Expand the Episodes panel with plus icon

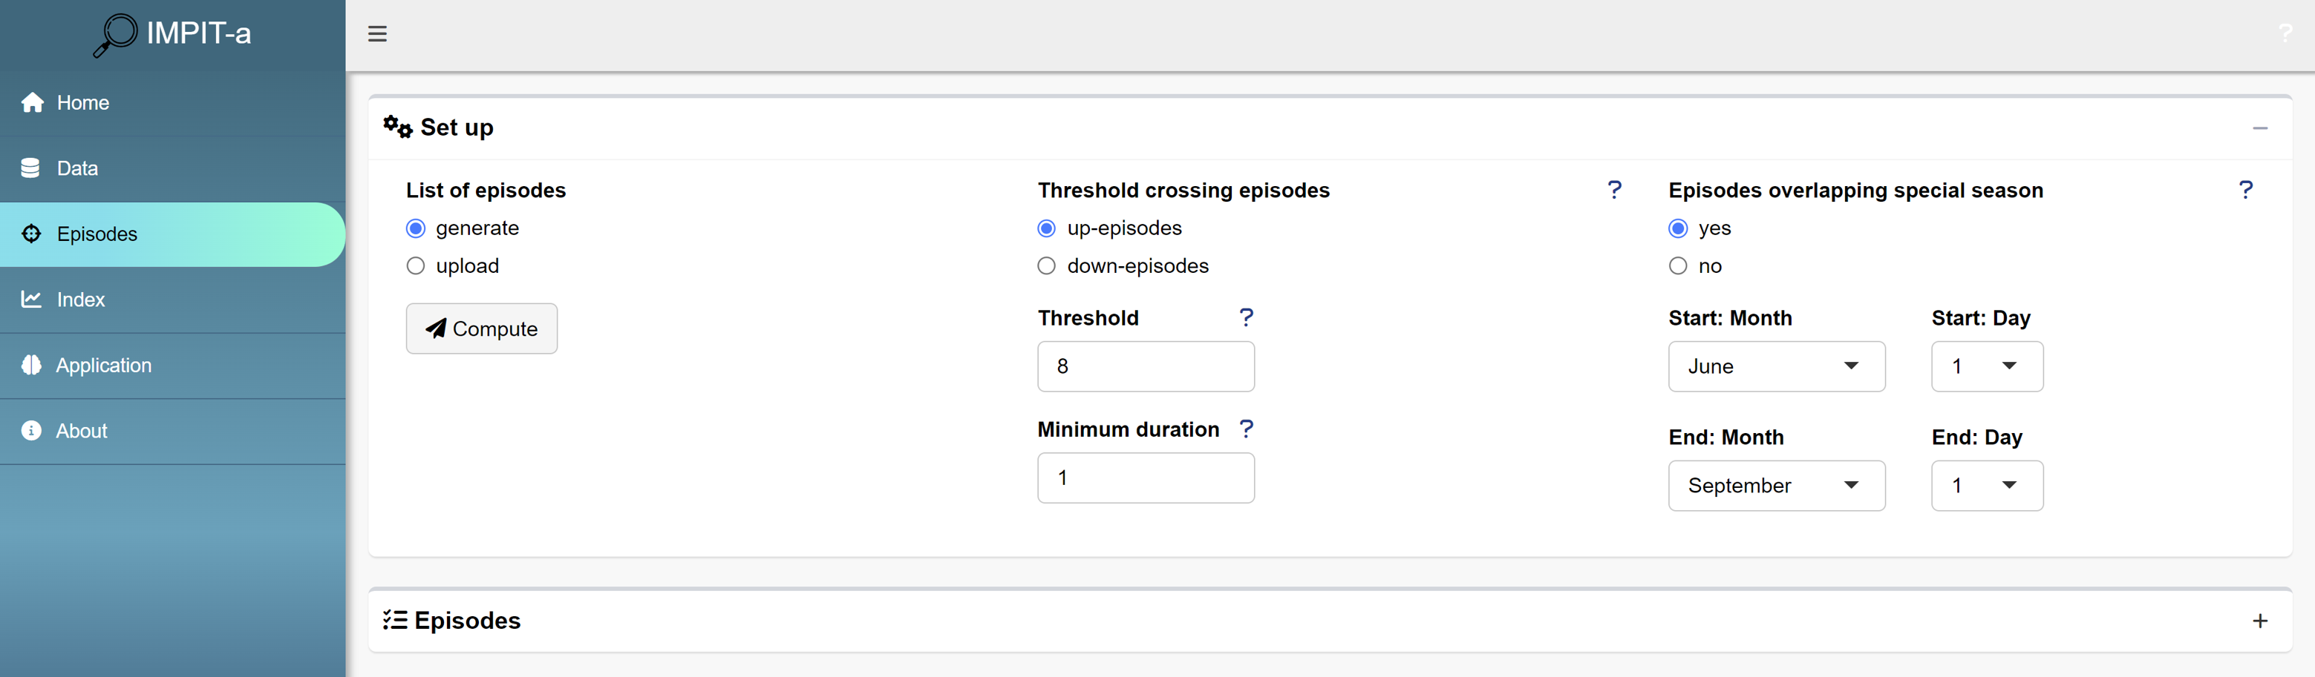2259,621
